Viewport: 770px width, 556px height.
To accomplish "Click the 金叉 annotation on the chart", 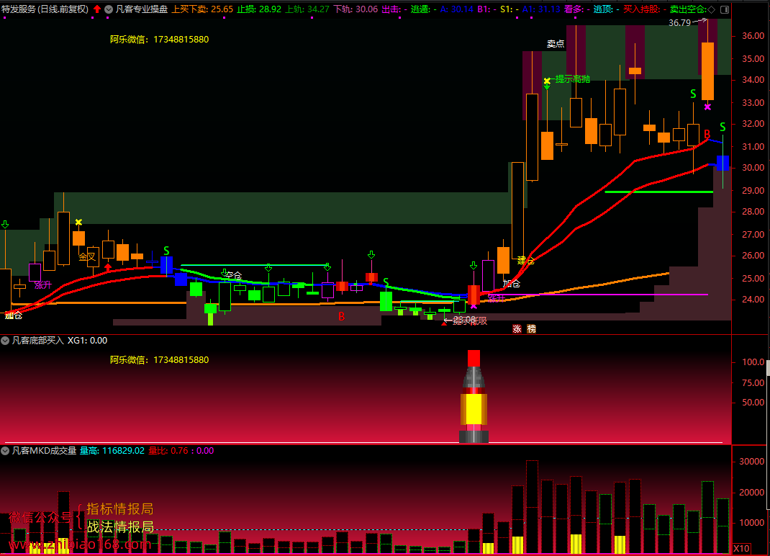I will click(87, 256).
